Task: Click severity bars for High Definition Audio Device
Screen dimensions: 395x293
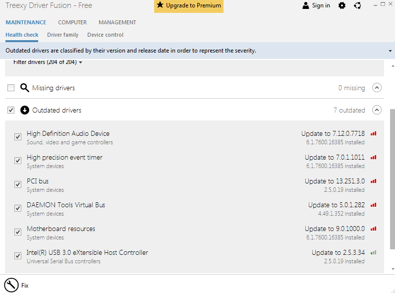Action: click(x=373, y=133)
